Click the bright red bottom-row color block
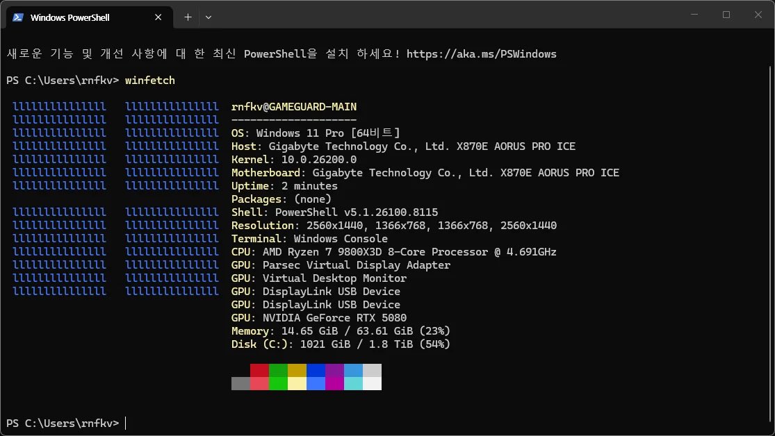The image size is (775, 436). (259, 384)
